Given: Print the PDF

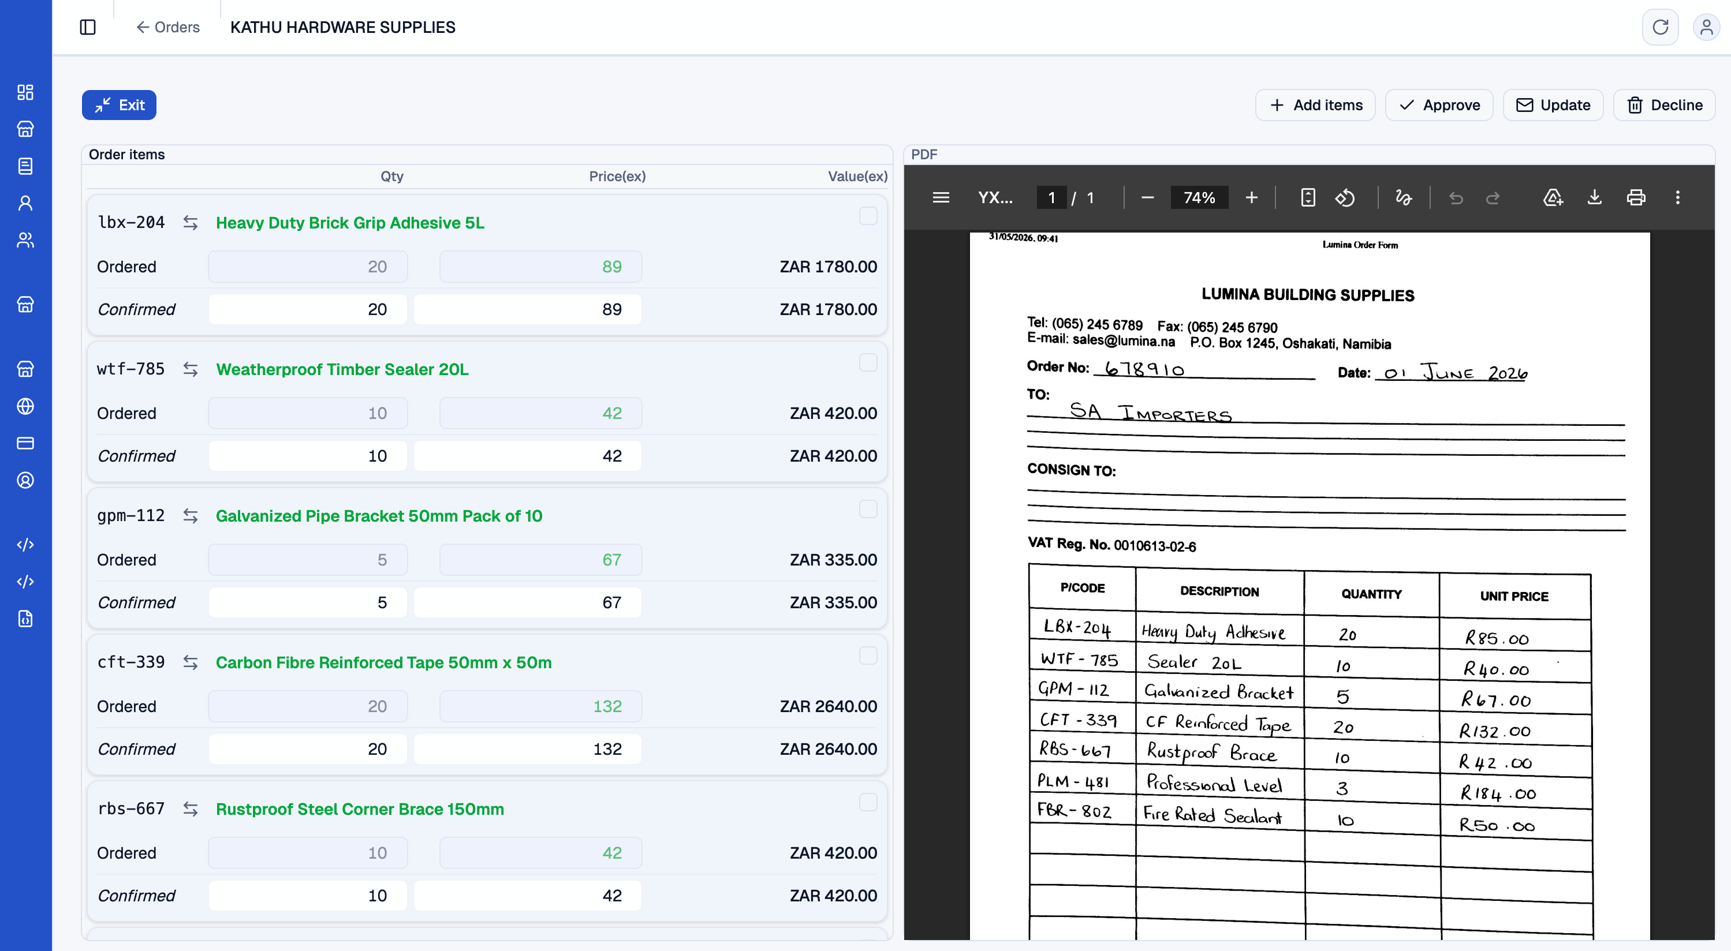Looking at the screenshot, I should tap(1636, 197).
